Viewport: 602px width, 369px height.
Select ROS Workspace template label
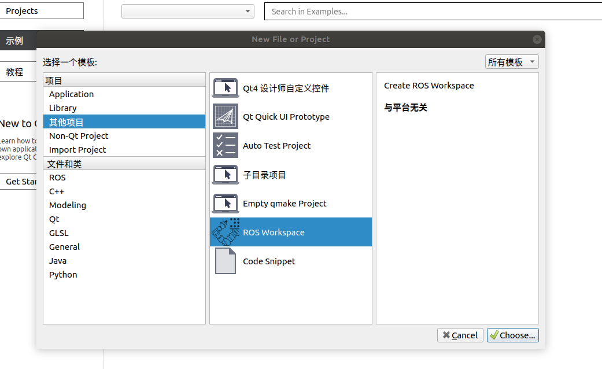(x=274, y=233)
